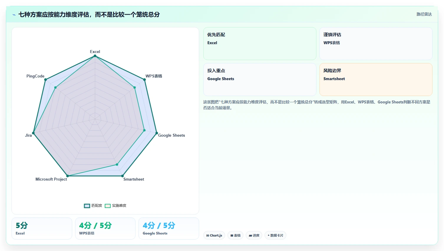Toggle the 实施难度 series via its legend label

(119, 206)
